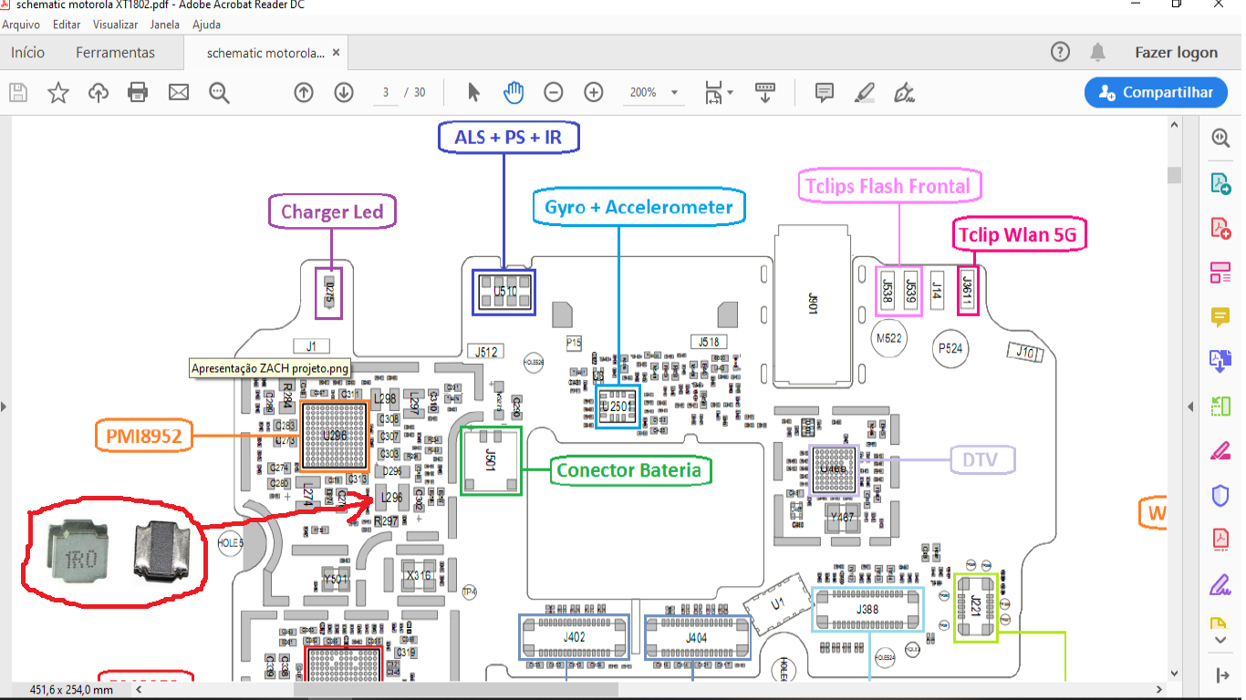Open page fit options dropdown
This screenshot has height=700, width=1246.
point(719,92)
